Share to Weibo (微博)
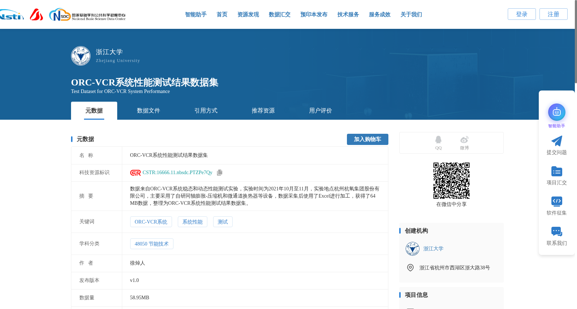 tap(464, 143)
